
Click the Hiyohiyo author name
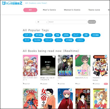[95, 80]
